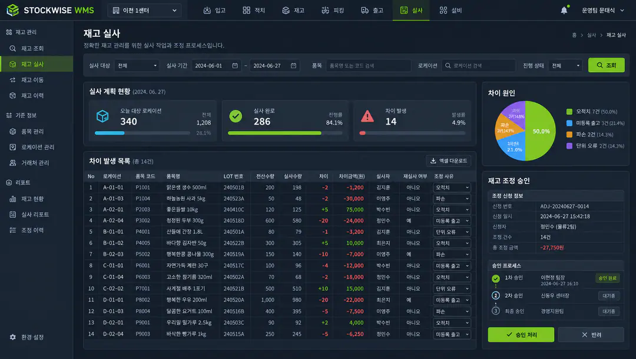The image size is (636, 359).
Task: Click the calendar icon beside 2024-06-27
Action: tap(293, 66)
